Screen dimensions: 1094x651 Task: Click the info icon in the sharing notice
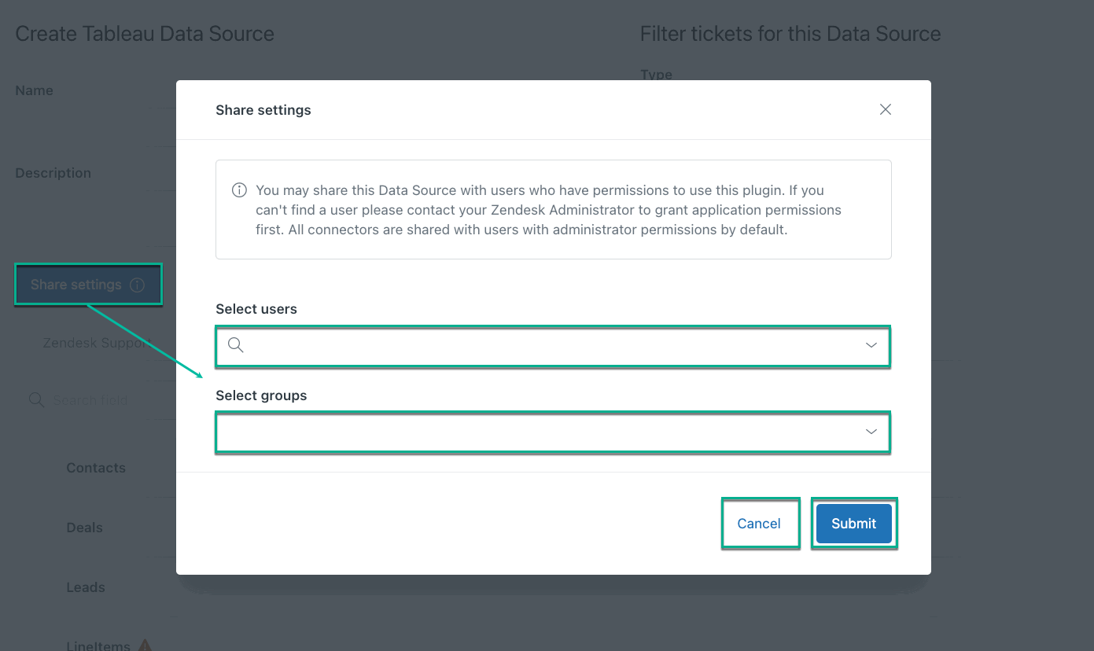[238, 189]
